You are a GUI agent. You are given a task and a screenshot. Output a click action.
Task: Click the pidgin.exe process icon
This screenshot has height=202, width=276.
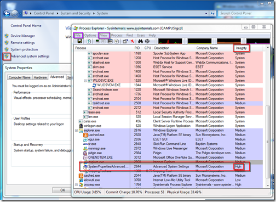(x=85, y=153)
